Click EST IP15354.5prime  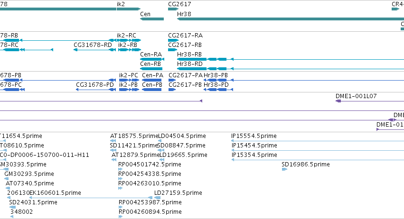pos(254,155)
